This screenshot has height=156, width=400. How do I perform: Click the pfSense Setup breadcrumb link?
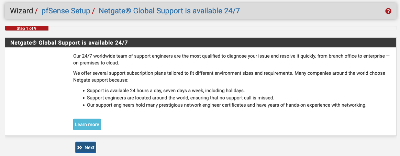[x=66, y=11]
